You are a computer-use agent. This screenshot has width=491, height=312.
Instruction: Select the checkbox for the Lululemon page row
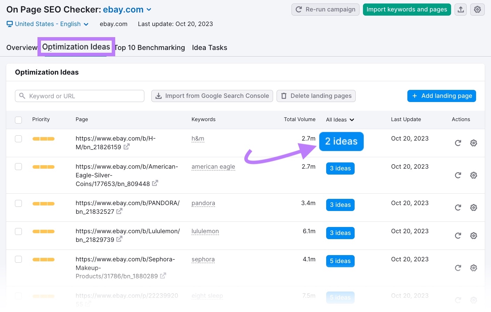pyautogui.click(x=18, y=231)
